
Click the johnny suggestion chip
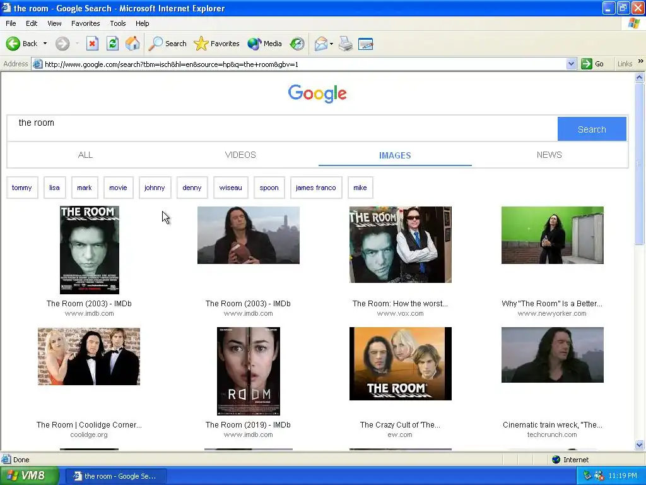point(155,188)
